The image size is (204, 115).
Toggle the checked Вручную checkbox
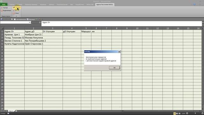(x=28, y=19)
